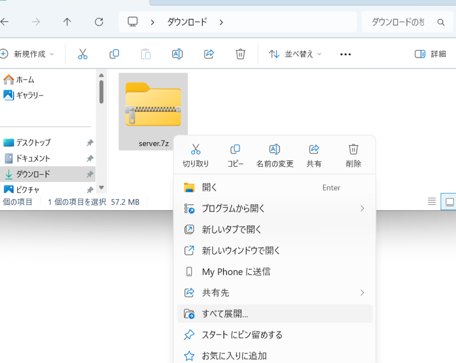Select the server.7z archive file
The width and height of the screenshot is (456, 363).
pos(153,112)
